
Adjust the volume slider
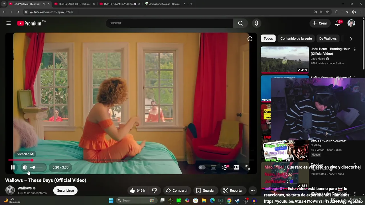point(36,167)
